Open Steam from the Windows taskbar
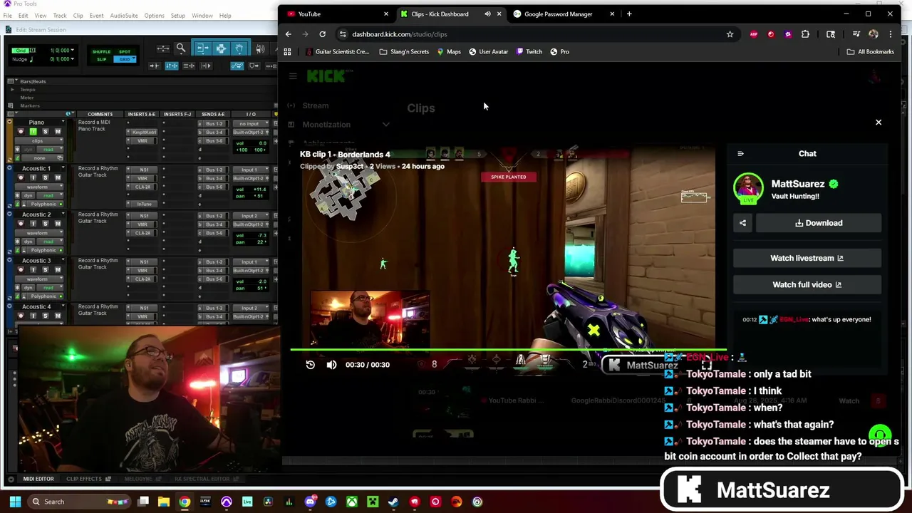The height and width of the screenshot is (513, 912). coord(393,502)
